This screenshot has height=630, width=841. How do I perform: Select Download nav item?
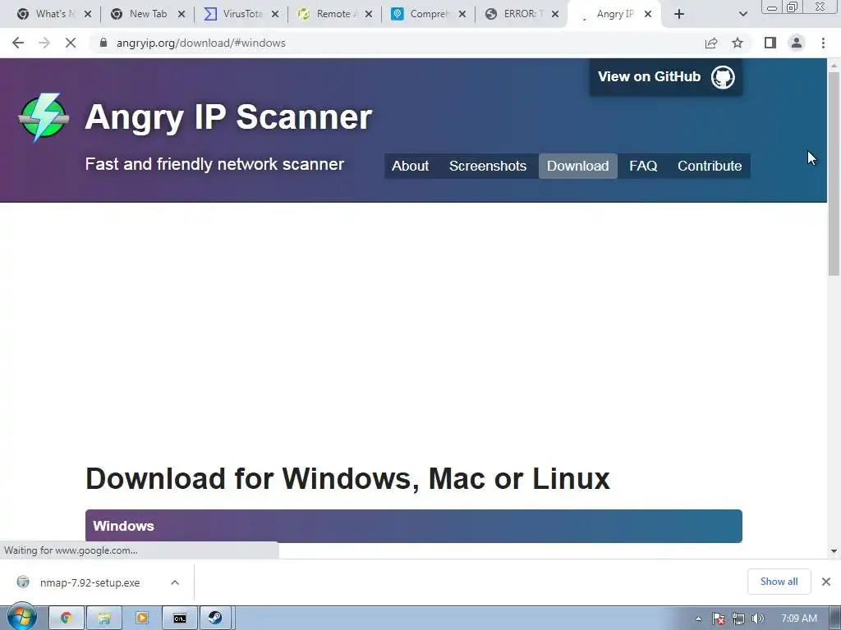(x=577, y=166)
